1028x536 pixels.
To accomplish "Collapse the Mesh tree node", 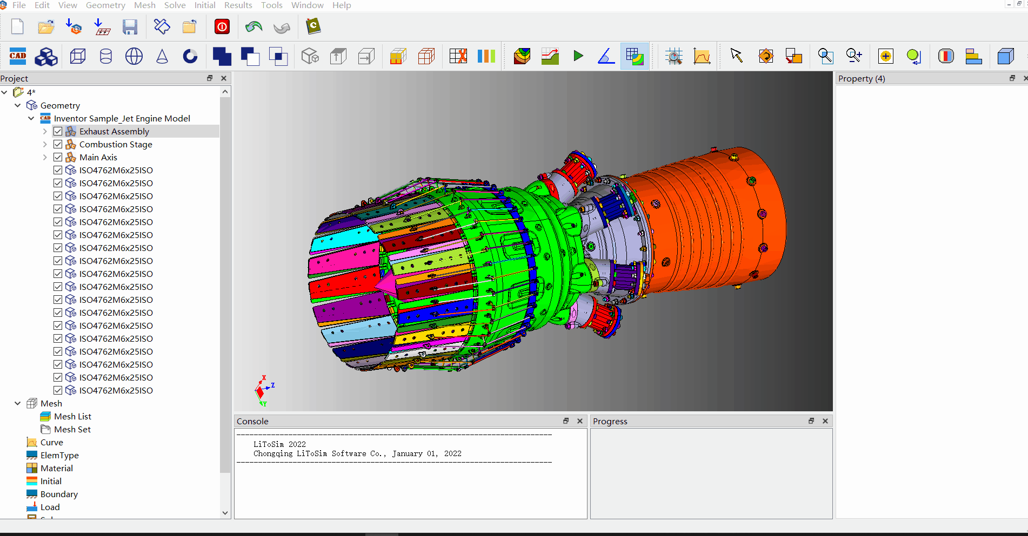I will tap(18, 403).
